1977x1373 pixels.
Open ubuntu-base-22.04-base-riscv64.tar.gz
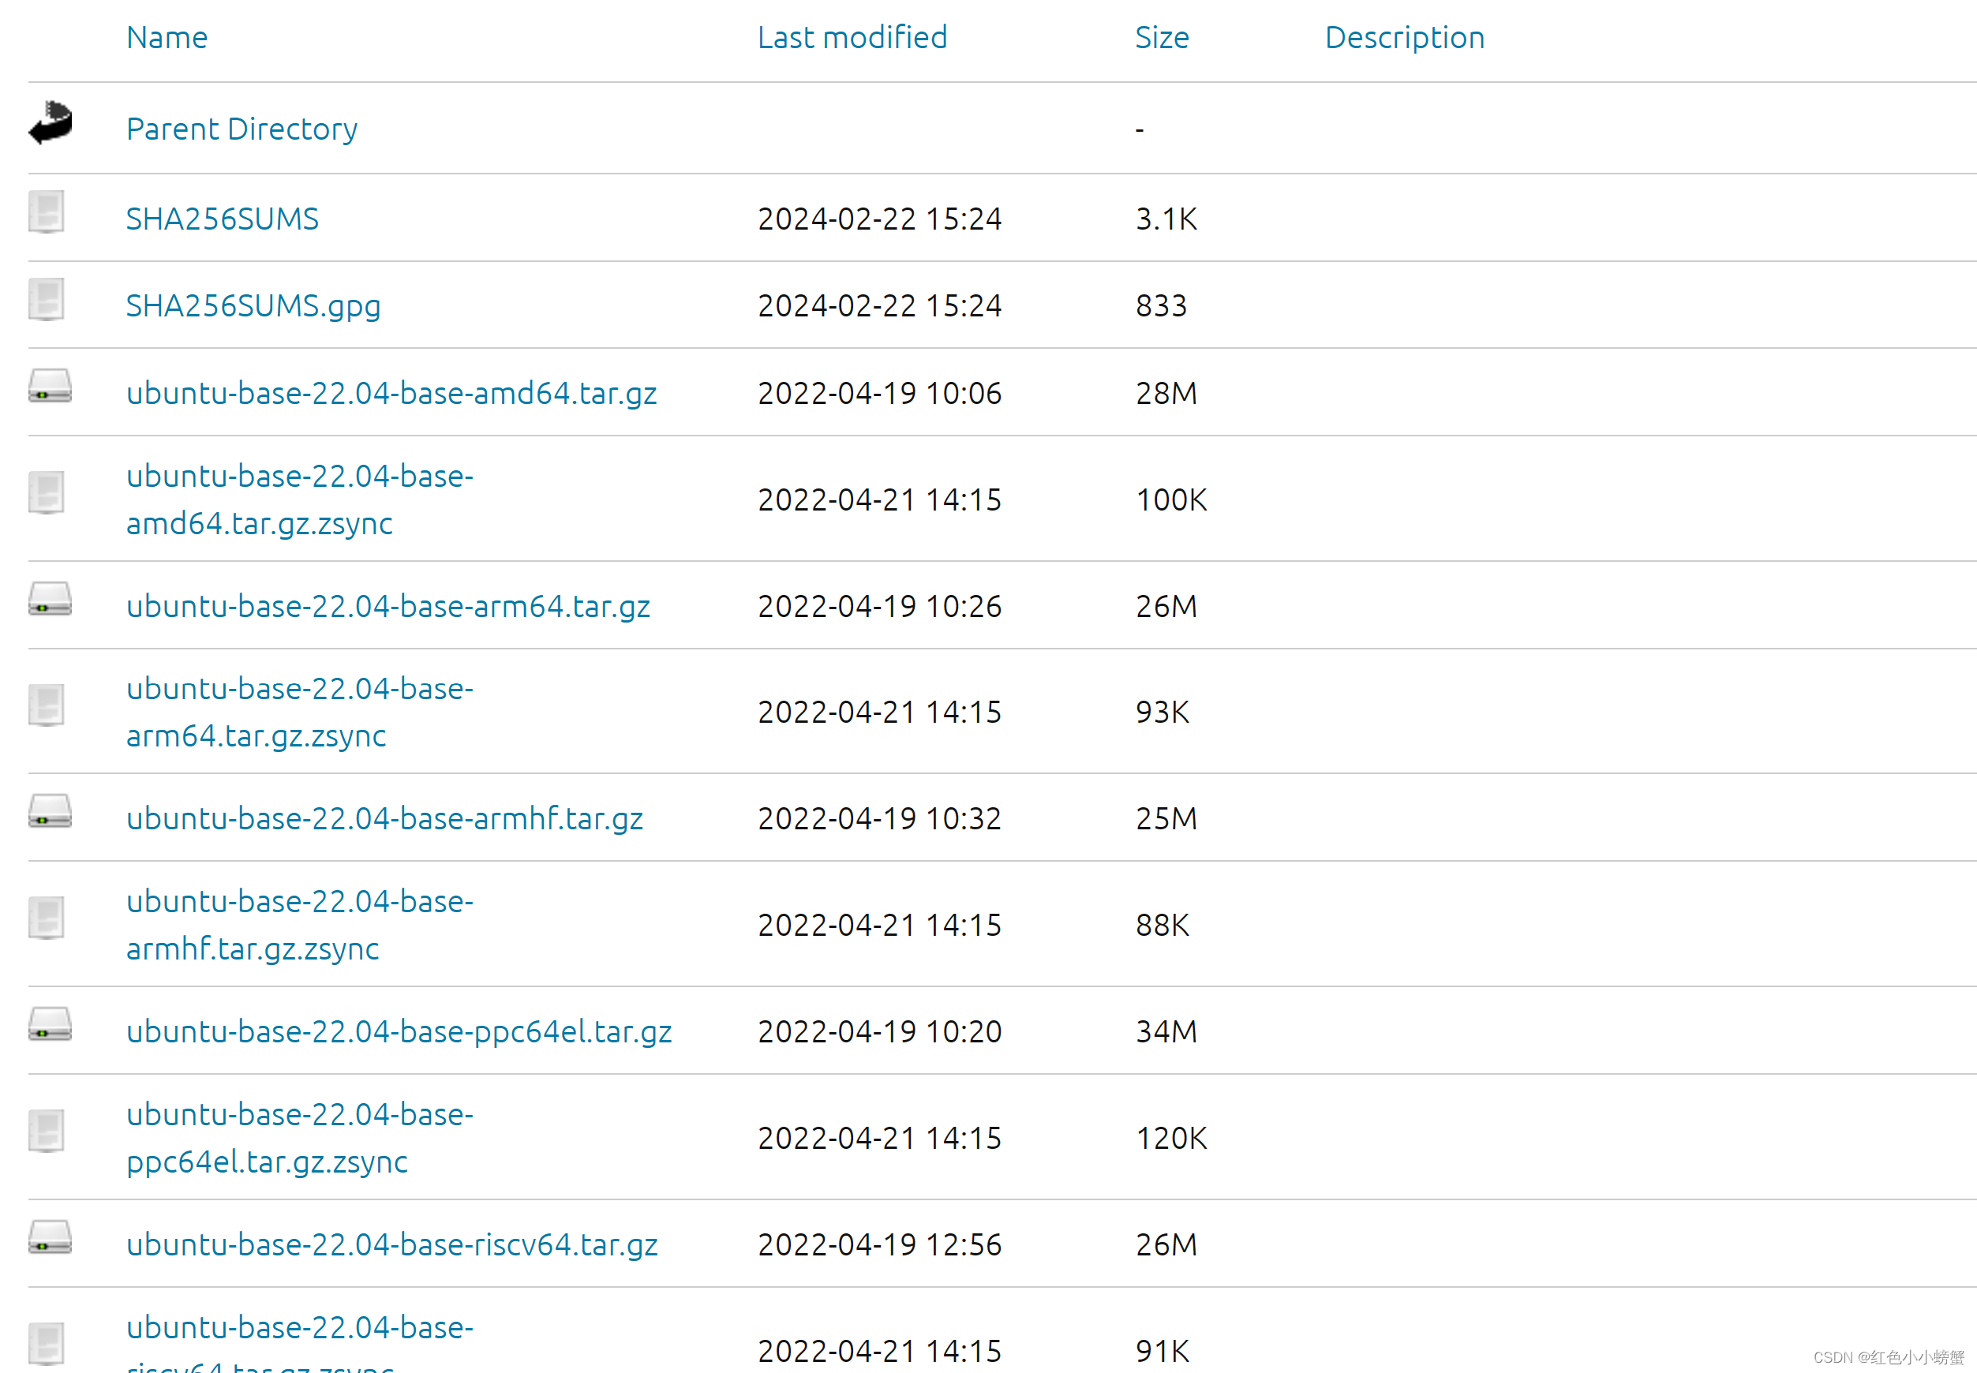tap(392, 1244)
